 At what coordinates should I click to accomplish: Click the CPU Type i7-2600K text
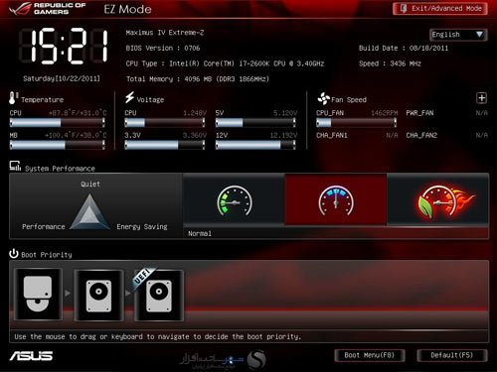coord(225,63)
